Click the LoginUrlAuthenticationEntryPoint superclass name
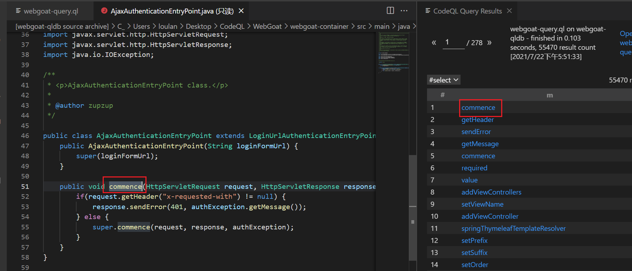 point(312,135)
